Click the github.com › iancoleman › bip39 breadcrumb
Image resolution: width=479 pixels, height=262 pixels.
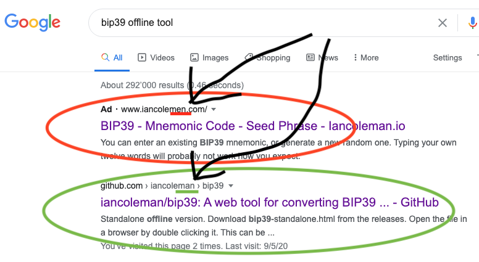[162, 186]
